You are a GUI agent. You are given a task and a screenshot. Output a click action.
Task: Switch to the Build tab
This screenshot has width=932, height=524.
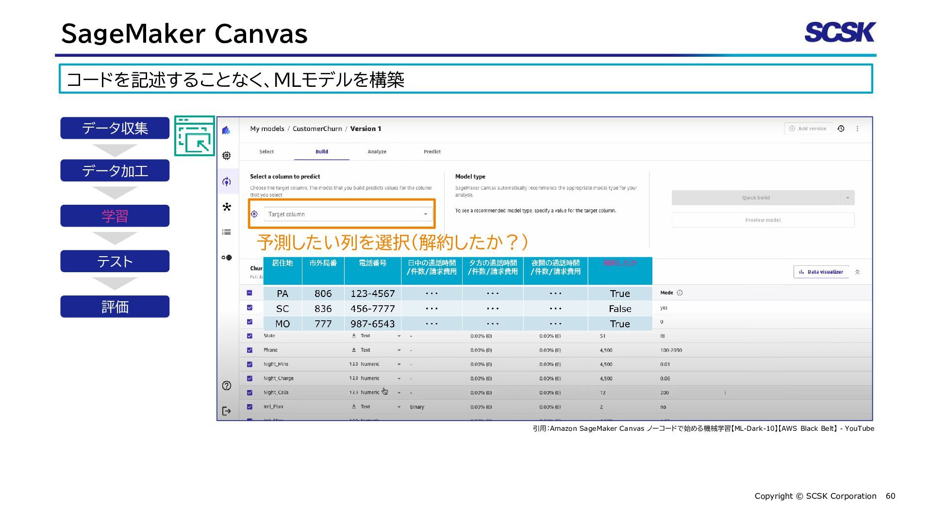pos(322,152)
